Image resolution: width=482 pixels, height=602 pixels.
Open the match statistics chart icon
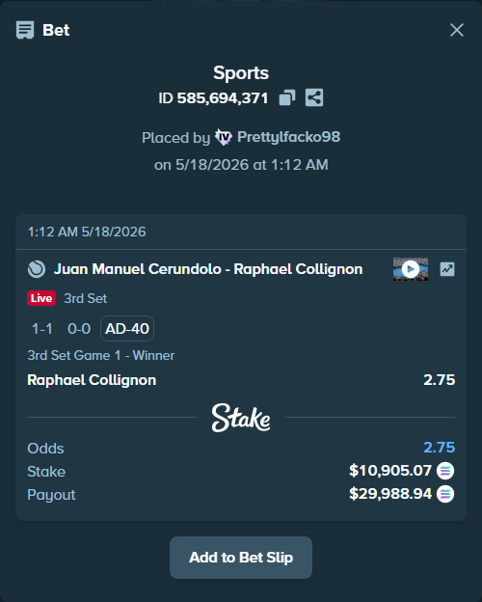click(447, 269)
